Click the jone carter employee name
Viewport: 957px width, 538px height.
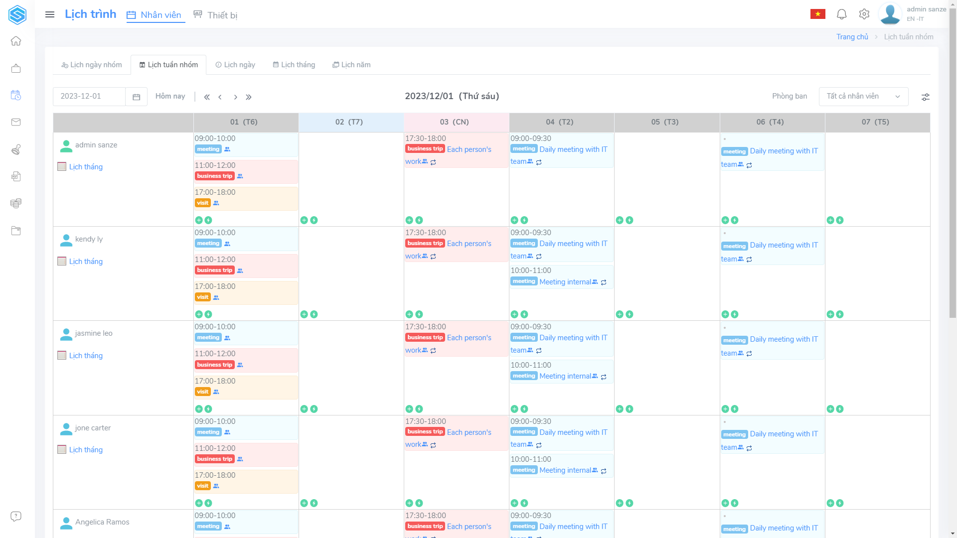point(93,428)
